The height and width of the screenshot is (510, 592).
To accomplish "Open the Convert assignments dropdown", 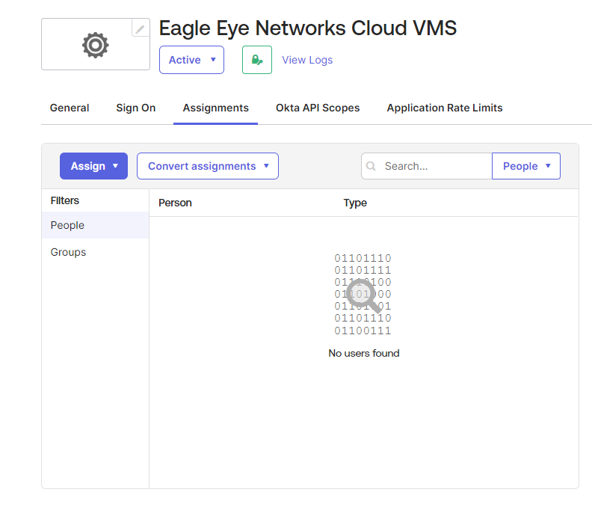I will (207, 166).
